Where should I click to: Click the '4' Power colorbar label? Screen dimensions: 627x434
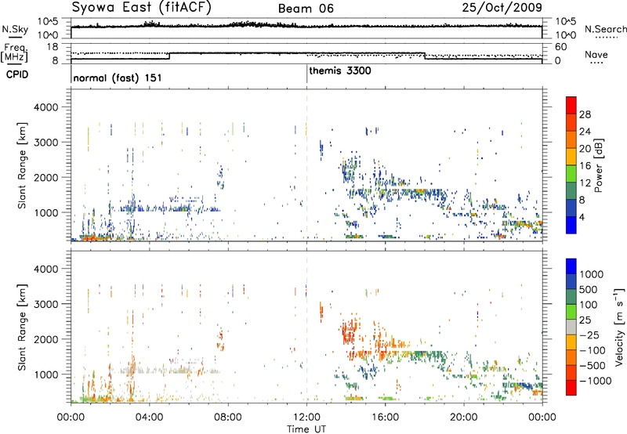tap(582, 217)
